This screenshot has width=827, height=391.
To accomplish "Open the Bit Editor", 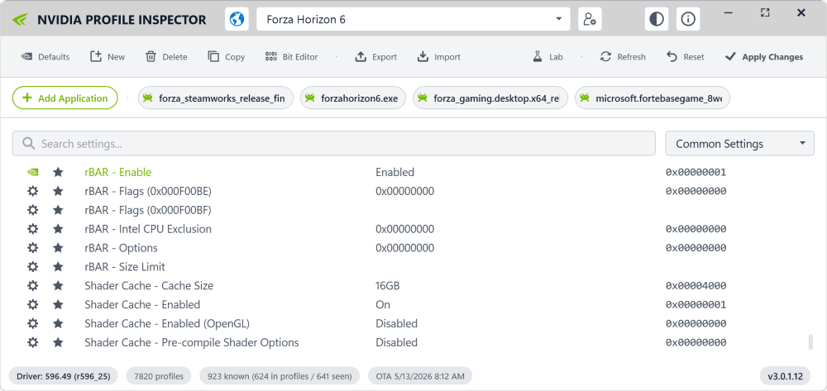I will coord(292,57).
